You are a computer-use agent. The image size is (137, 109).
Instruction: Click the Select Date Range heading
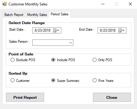[27, 23]
